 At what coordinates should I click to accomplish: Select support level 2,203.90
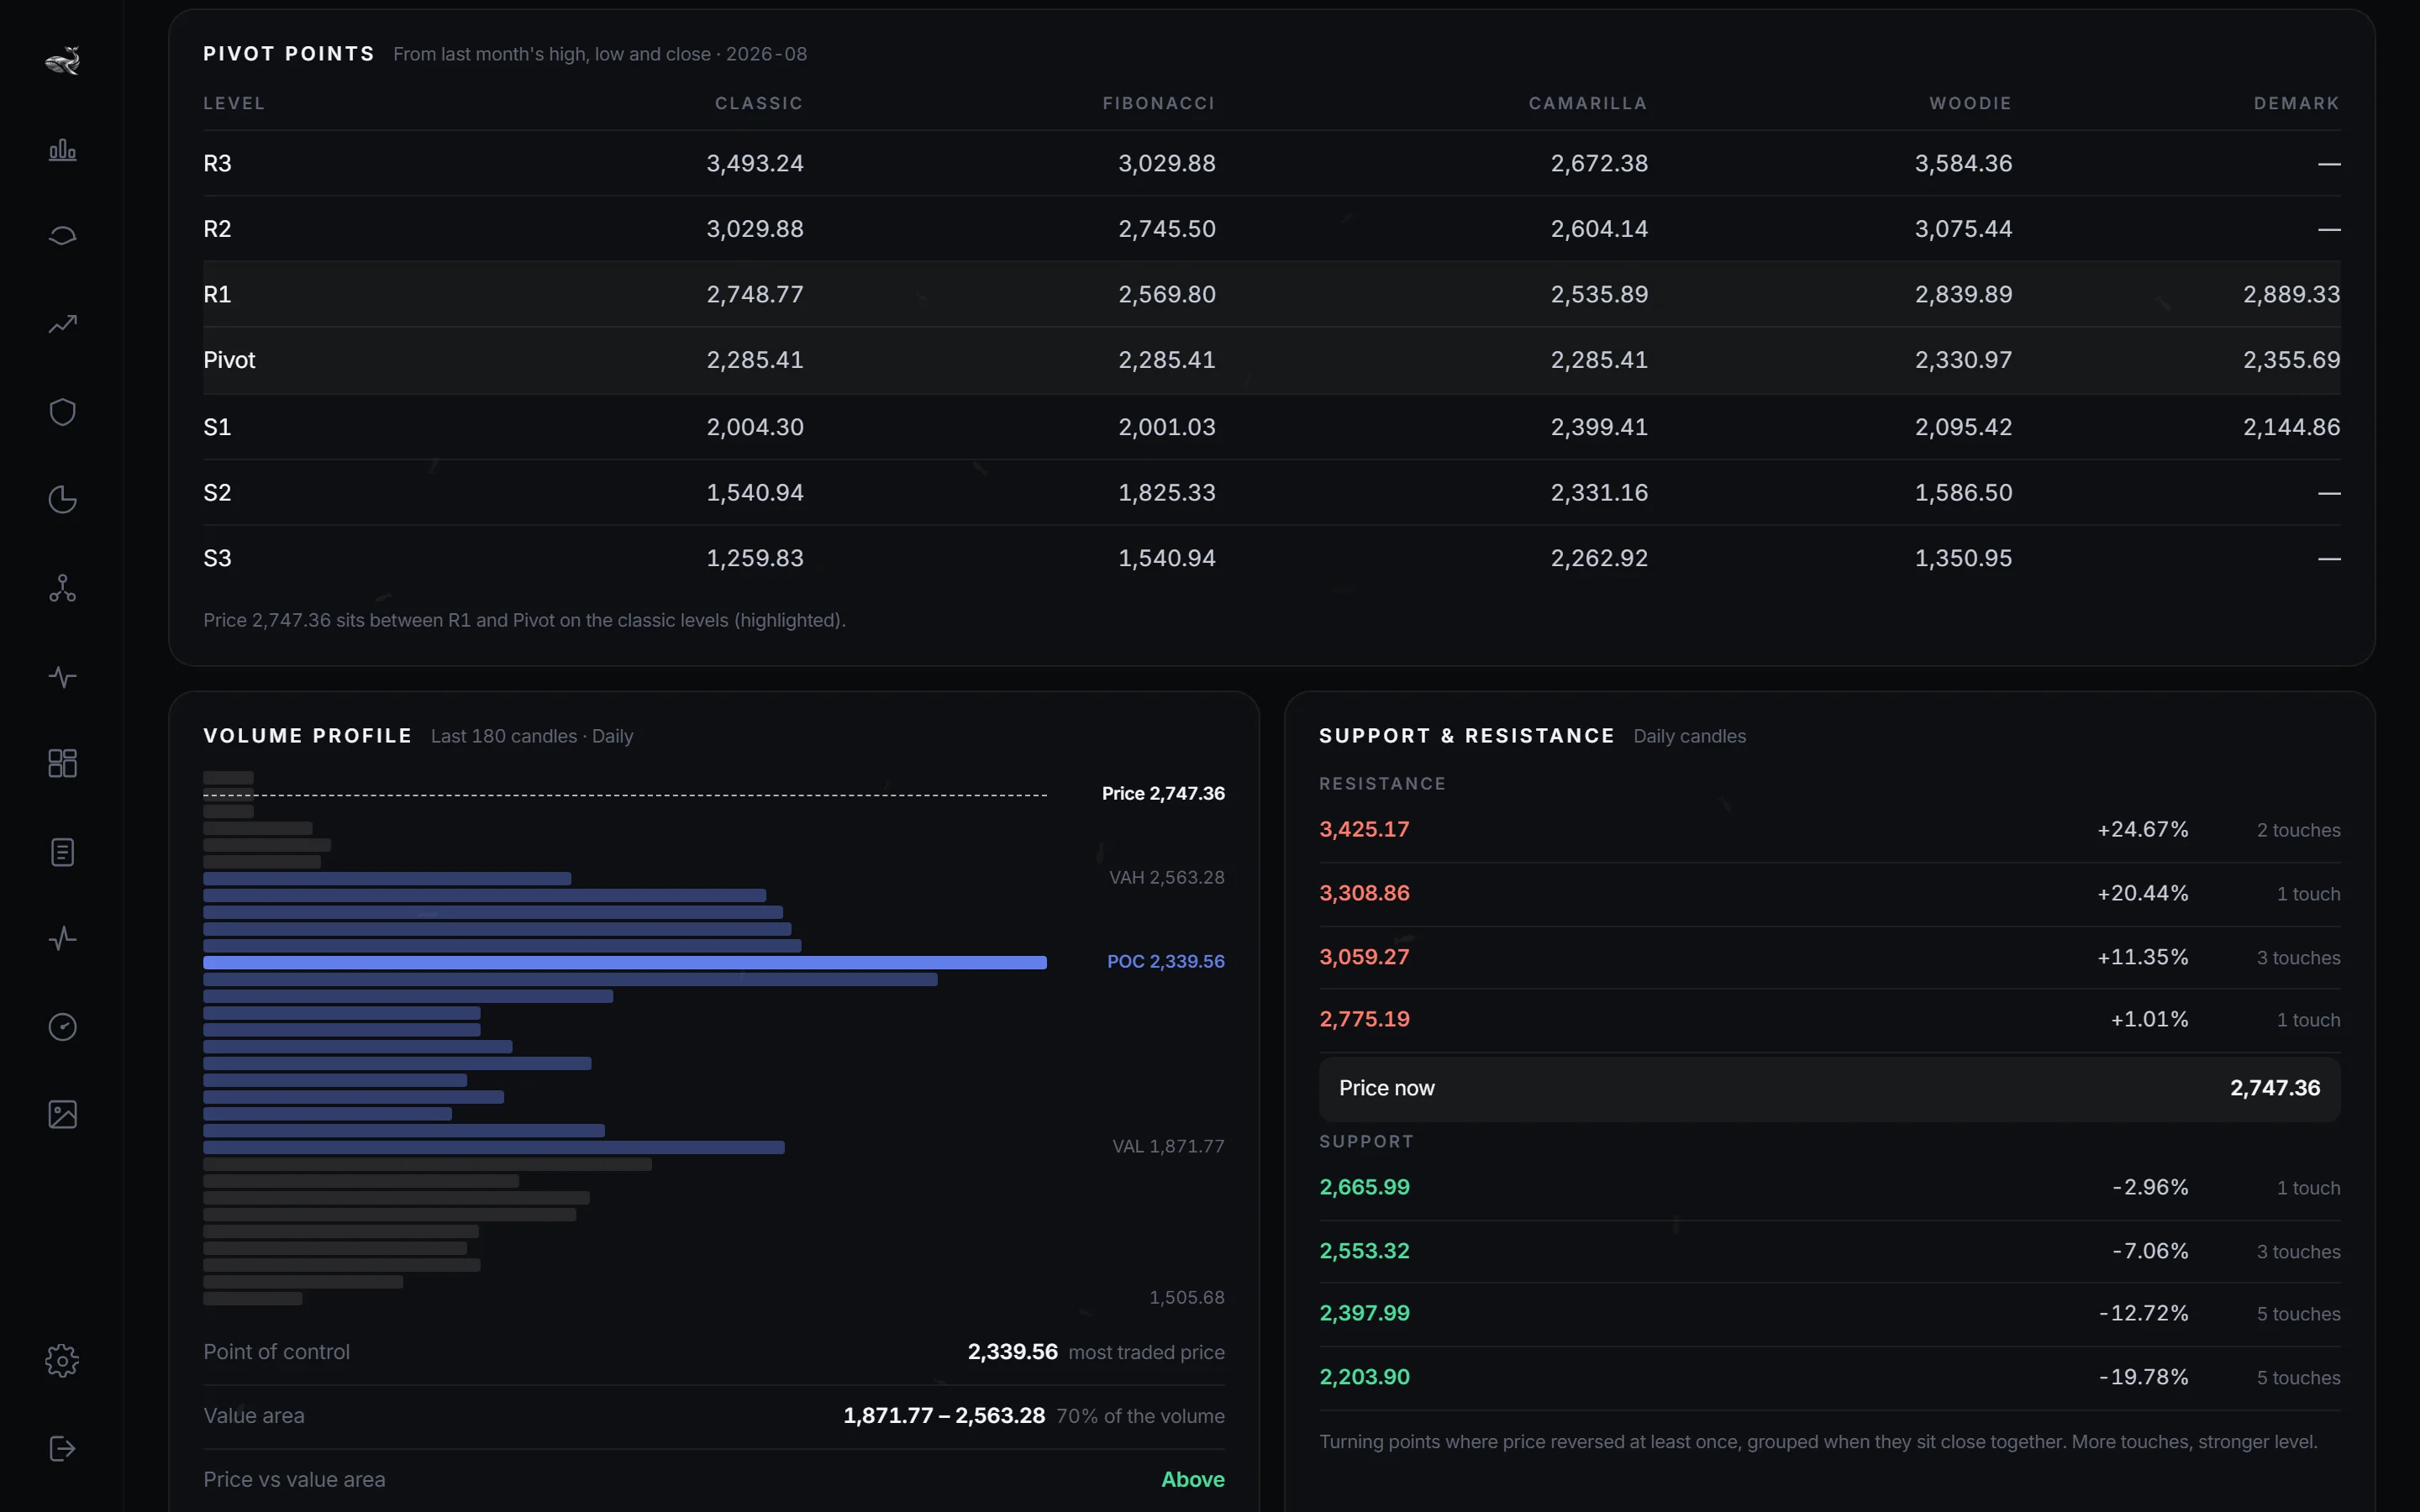(x=1364, y=1377)
